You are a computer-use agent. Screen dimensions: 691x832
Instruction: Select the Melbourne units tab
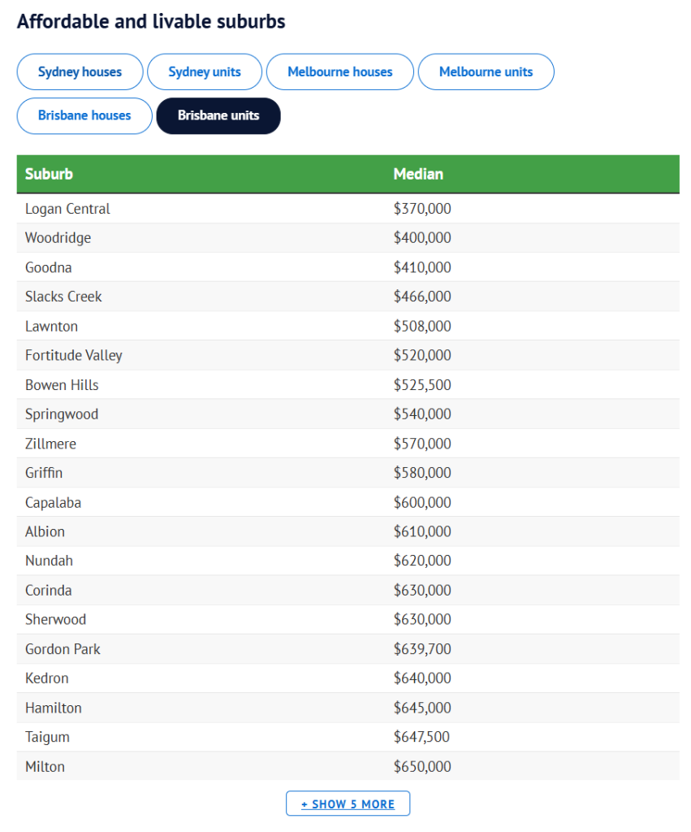point(486,71)
